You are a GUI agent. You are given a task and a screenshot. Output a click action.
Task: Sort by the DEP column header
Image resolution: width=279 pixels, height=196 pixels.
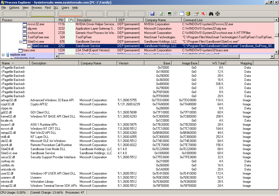[x=130, y=20]
